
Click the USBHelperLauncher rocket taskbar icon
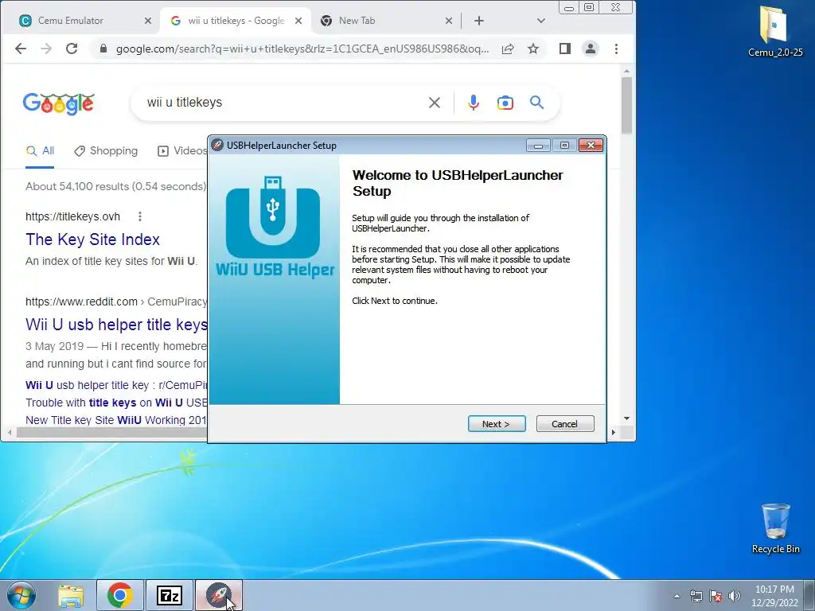pyautogui.click(x=219, y=595)
